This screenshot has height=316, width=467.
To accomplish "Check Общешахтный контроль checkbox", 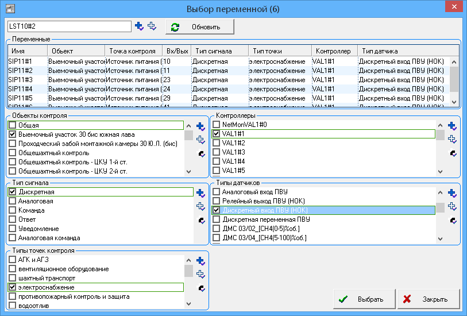I will pyautogui.click(x=12, y=152).
